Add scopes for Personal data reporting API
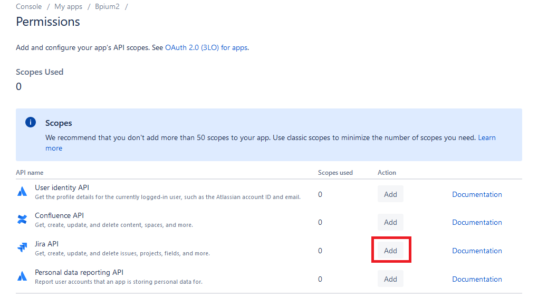 point(390,279)
